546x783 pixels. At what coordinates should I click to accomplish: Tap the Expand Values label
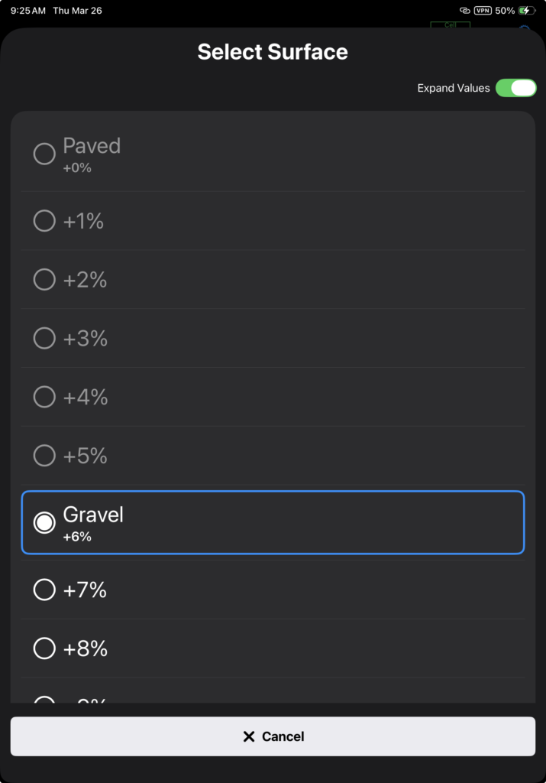coord(454,88)
